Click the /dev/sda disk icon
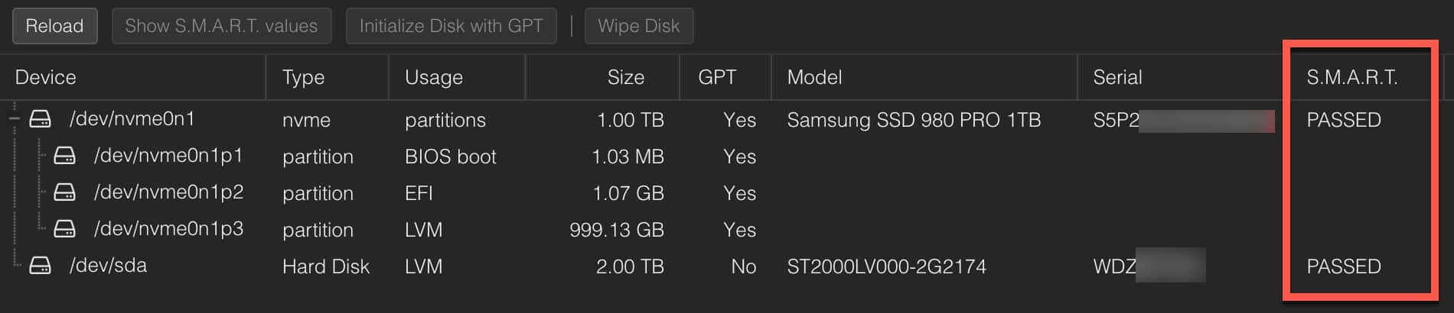This screenshot has width=1454, height=313. 40,266
